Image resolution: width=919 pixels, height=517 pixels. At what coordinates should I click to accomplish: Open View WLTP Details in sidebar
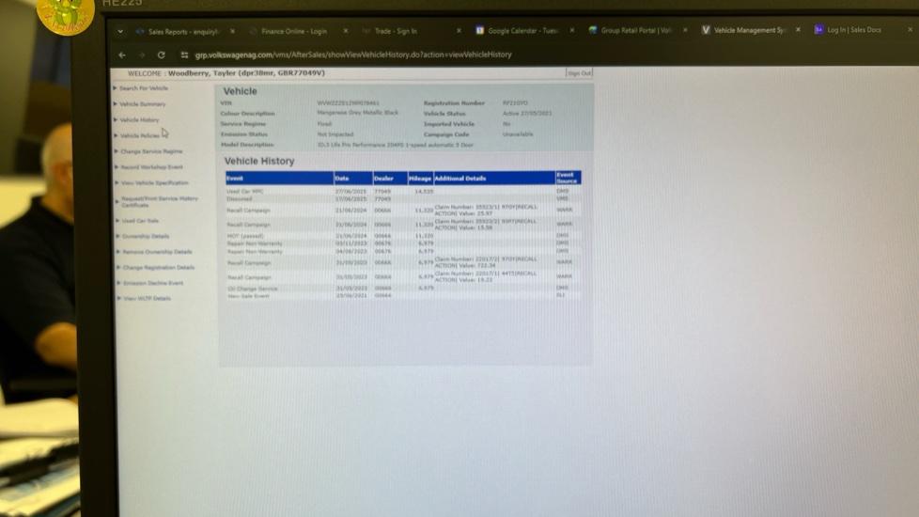coord(148,298)
